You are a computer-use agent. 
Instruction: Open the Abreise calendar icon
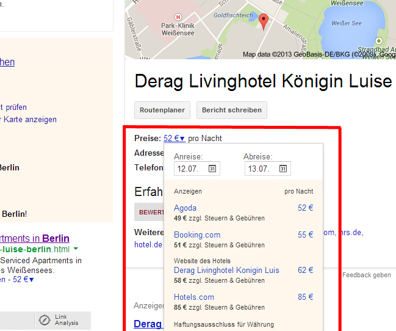tap(283, 169)
